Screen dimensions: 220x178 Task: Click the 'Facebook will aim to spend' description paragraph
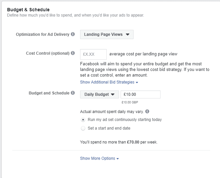145,70
